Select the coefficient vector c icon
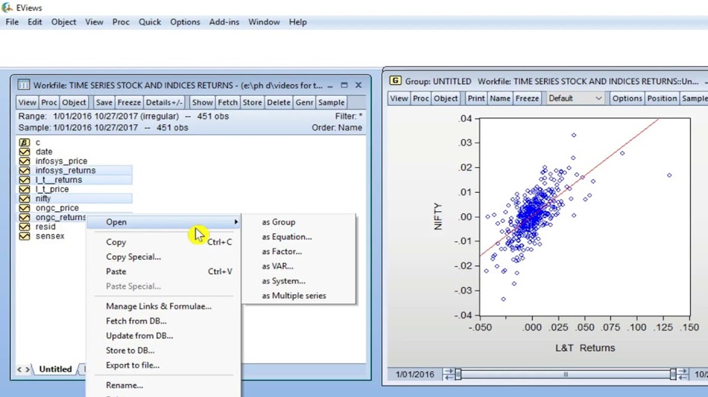708x397 pixels. [24, 143]
